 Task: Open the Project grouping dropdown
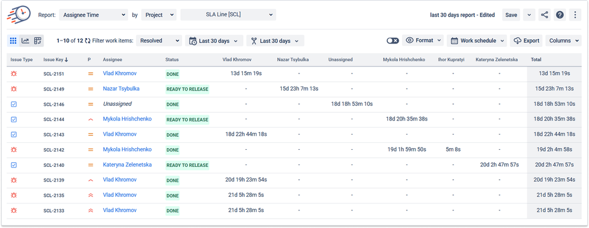(x=159, y=15)
